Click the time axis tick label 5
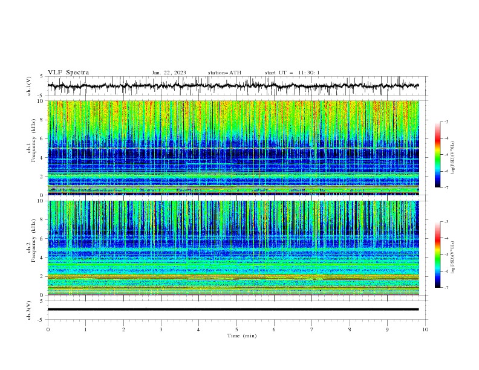The height and width of the screenshot is (370, 479). pos(236,329)
